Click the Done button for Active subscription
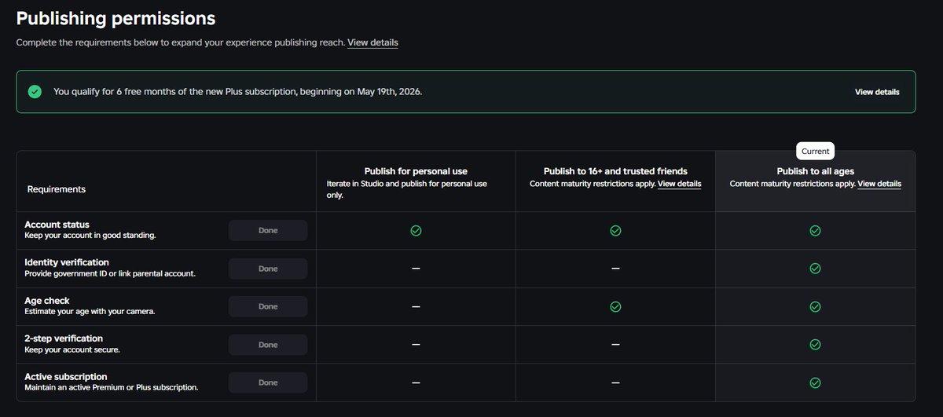This screenshot has width=943, height=417. pos(268,382)
